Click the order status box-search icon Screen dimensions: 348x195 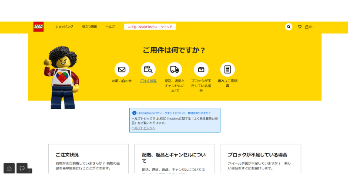pyautogui.click(x=148, y=69)
